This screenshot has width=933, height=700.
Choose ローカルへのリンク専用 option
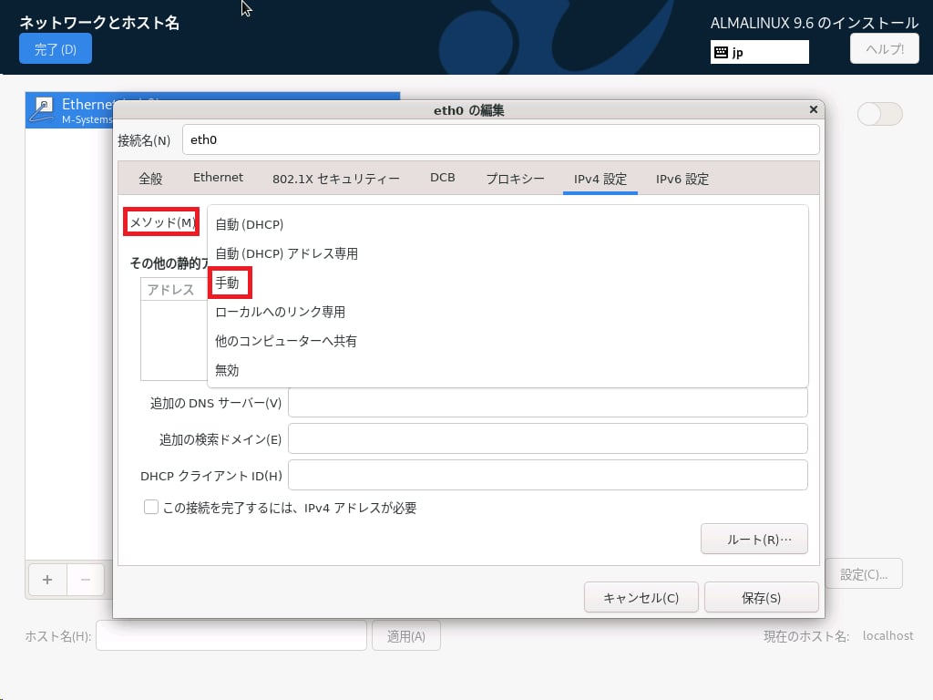pyautogui.click(x=280, y=312)
